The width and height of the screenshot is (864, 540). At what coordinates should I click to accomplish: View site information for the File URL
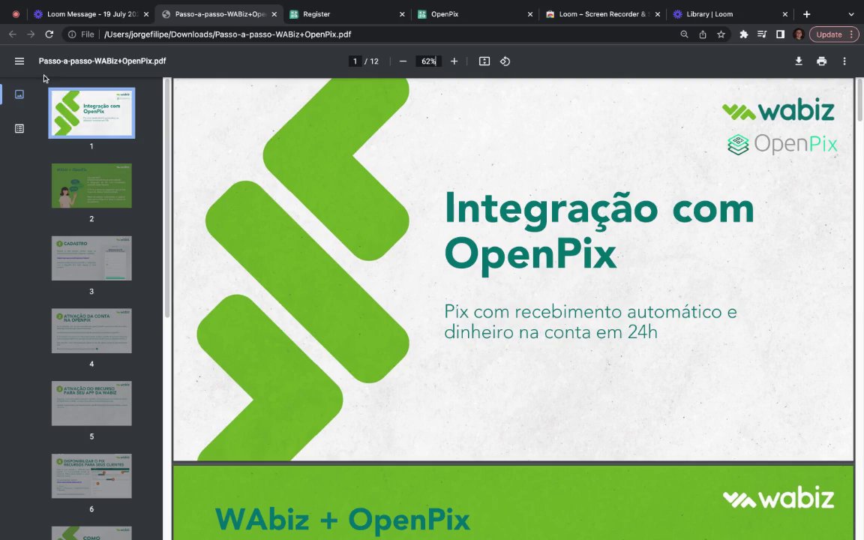(81, 34)
